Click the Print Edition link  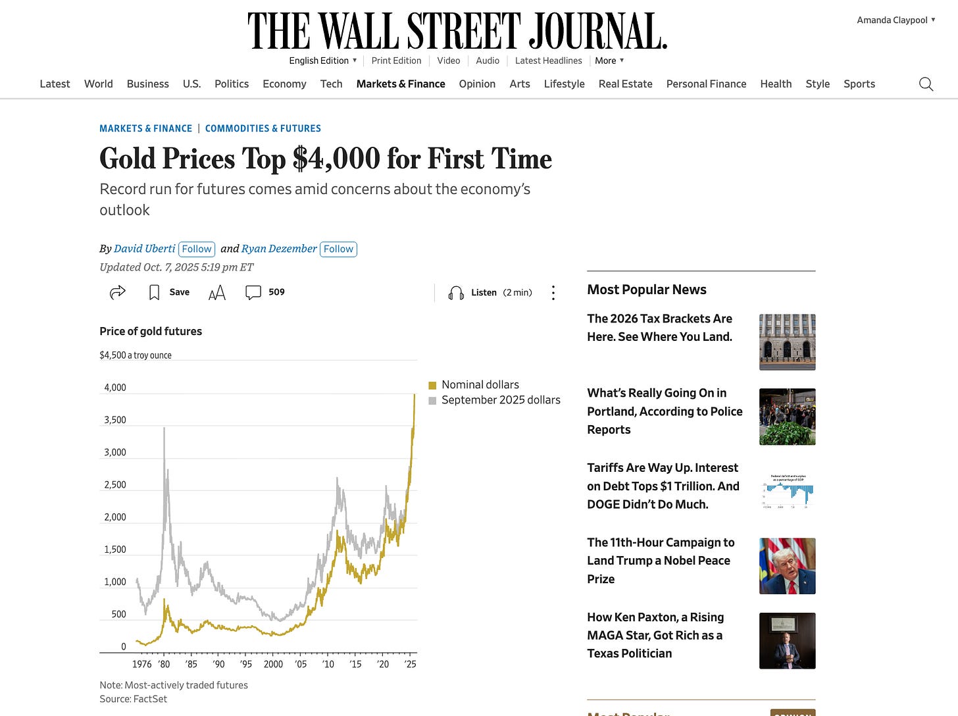(x=396, y=60)
